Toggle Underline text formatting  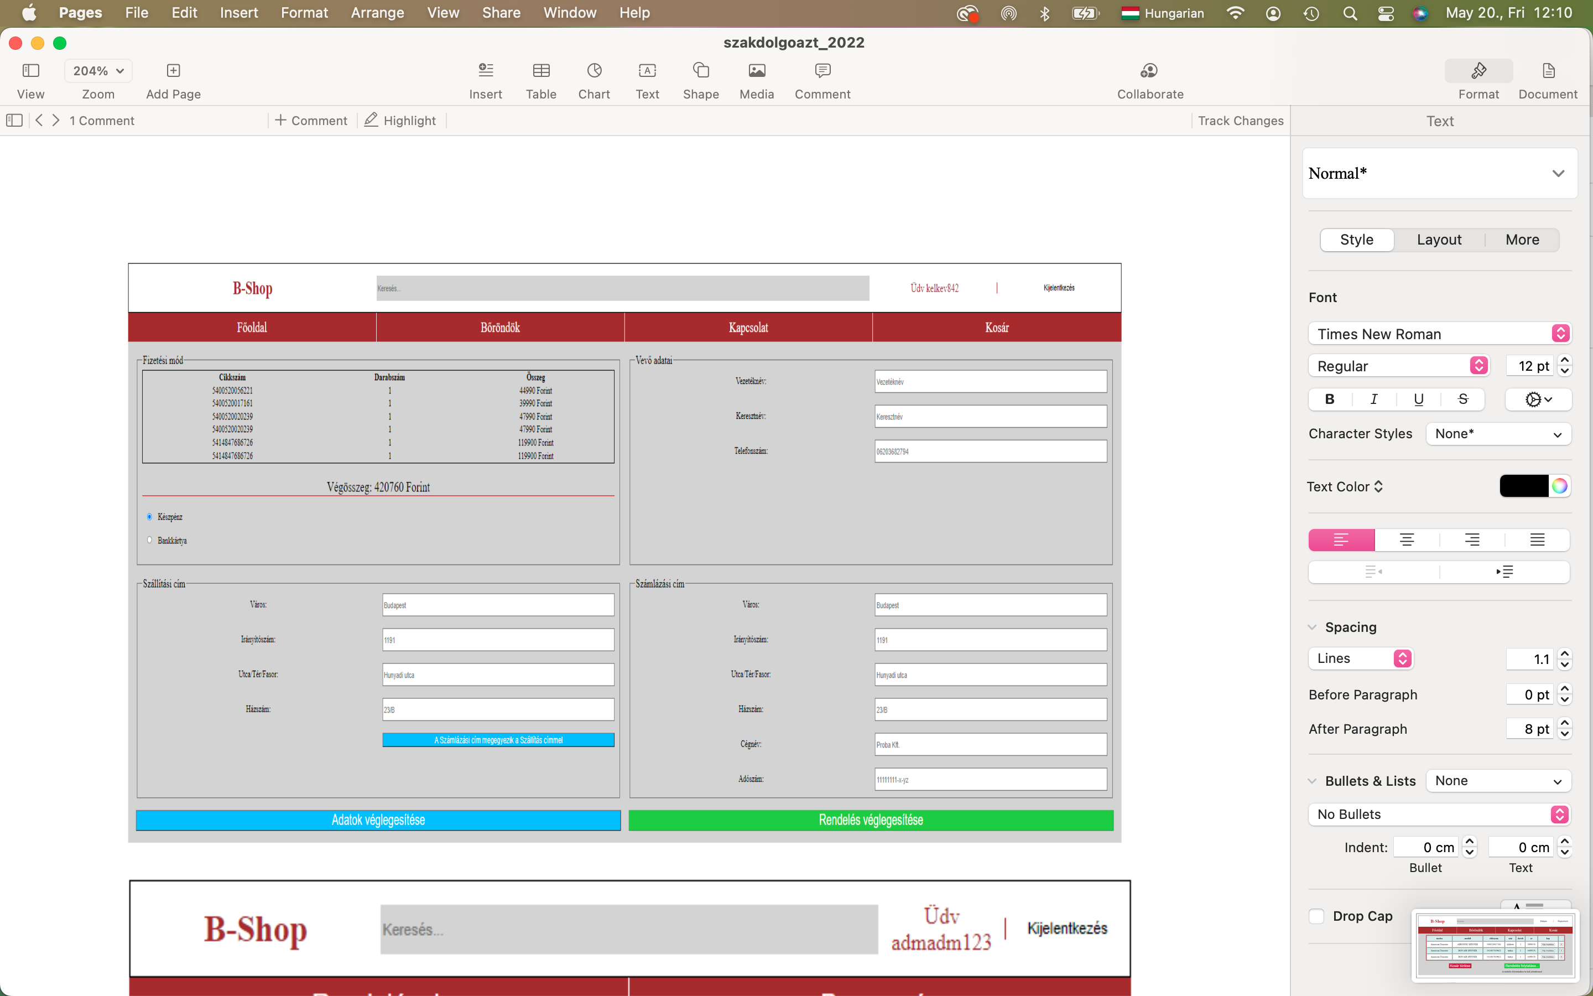click(x=1419, y=399)
